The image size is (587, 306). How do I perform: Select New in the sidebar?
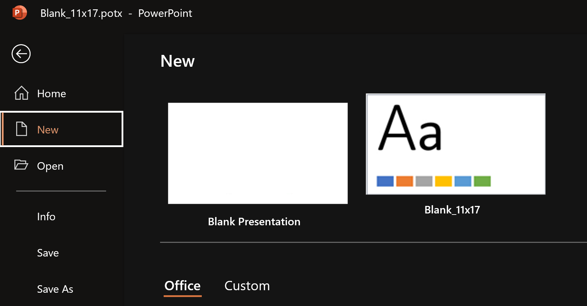click(x=62, y=129)
